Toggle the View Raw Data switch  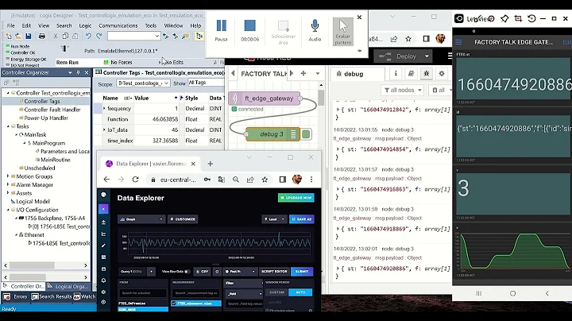click(187, 272)
